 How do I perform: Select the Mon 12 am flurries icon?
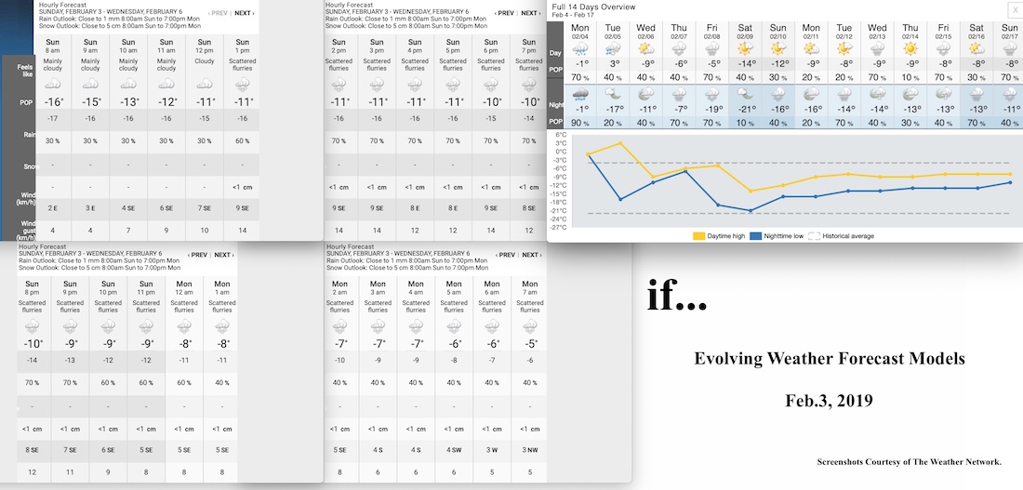(x=185, y=325)
